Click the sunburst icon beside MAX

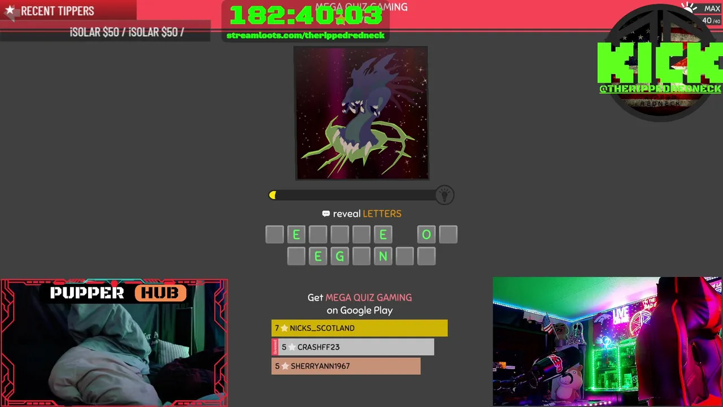[x=689, y=8]
